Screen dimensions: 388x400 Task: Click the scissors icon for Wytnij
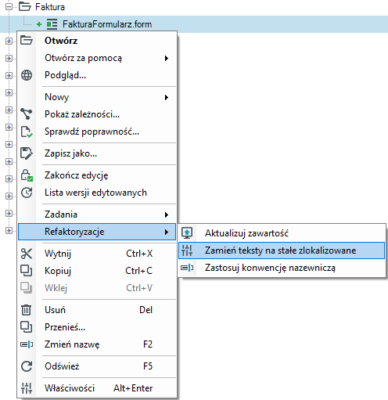point(27,254)
